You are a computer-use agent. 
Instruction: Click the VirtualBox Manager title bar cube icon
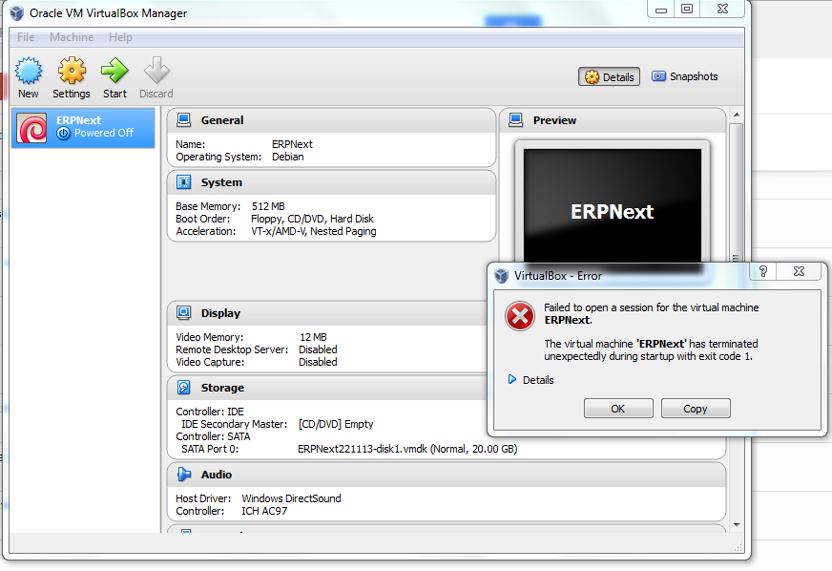coord(17,12)
